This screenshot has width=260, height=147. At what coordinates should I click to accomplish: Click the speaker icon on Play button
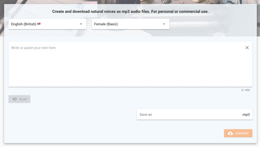coord(15,99)
